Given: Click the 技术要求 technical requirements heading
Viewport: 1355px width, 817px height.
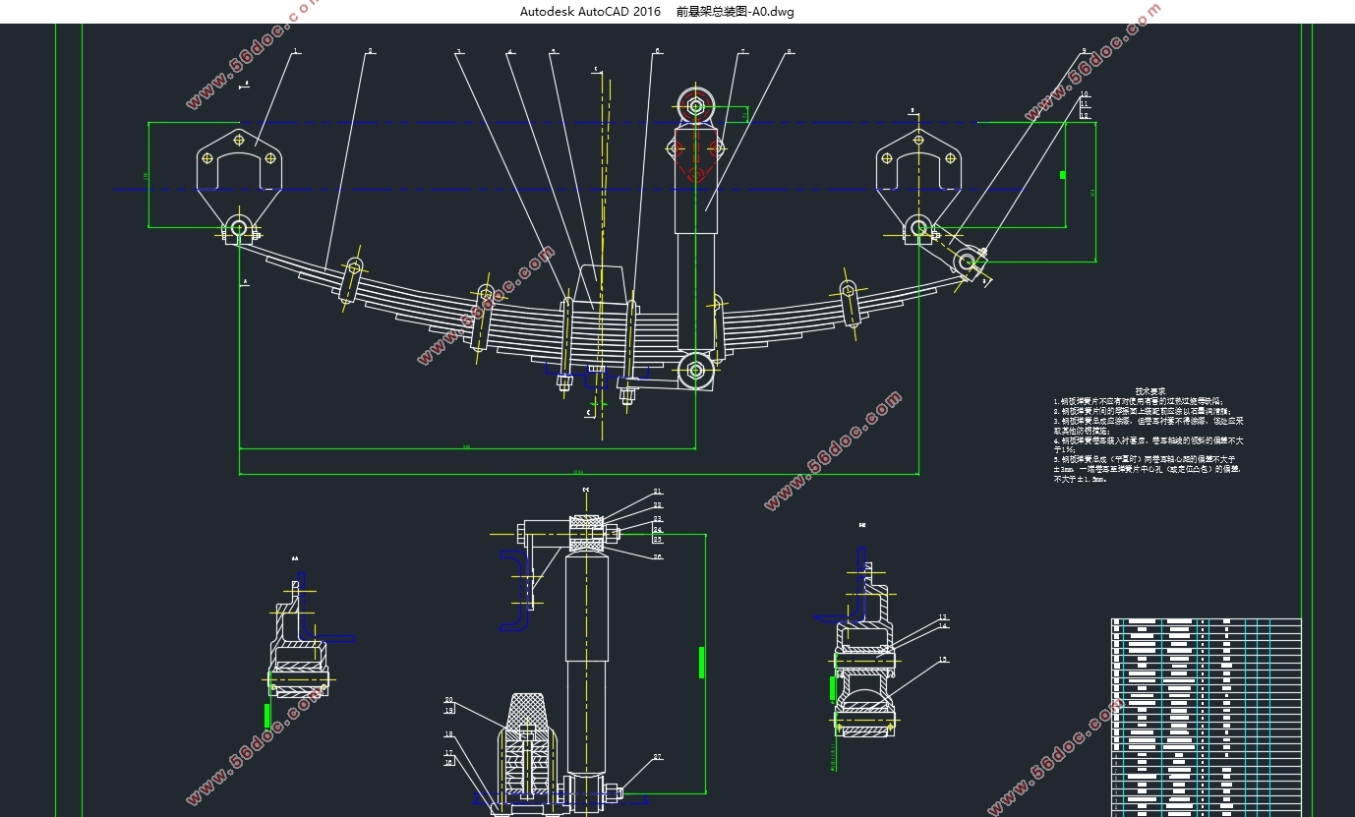Looking at the screenshot, I should (1149, 391).
